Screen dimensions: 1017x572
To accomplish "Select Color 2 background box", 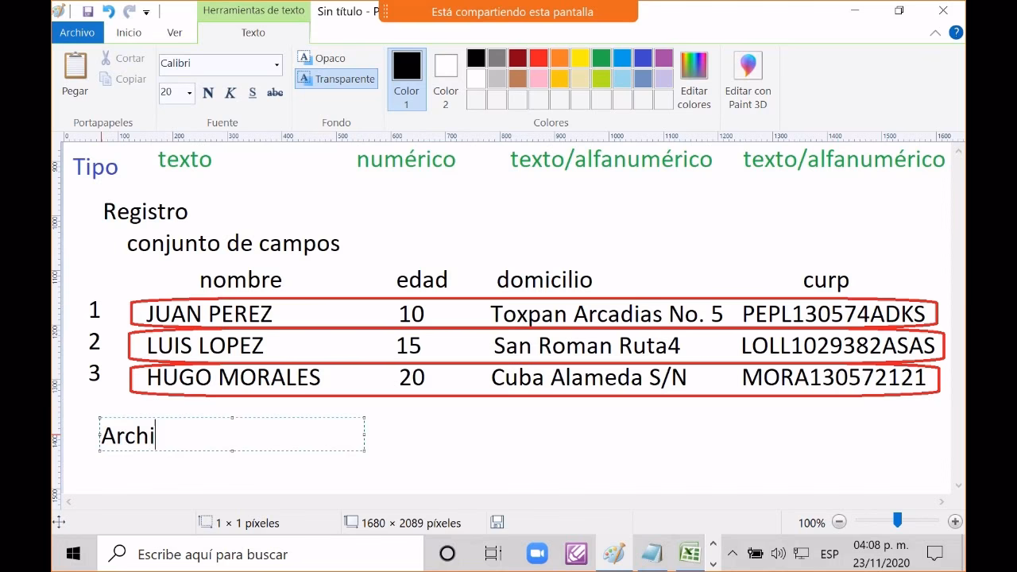I will (x=446, y=79).
